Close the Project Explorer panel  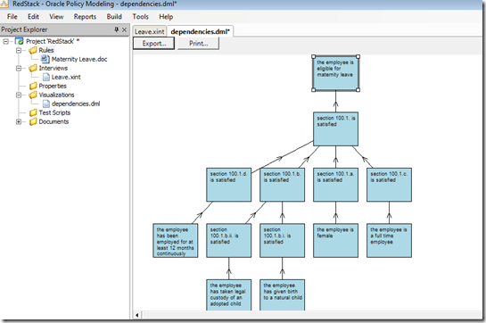coord(124,29)
